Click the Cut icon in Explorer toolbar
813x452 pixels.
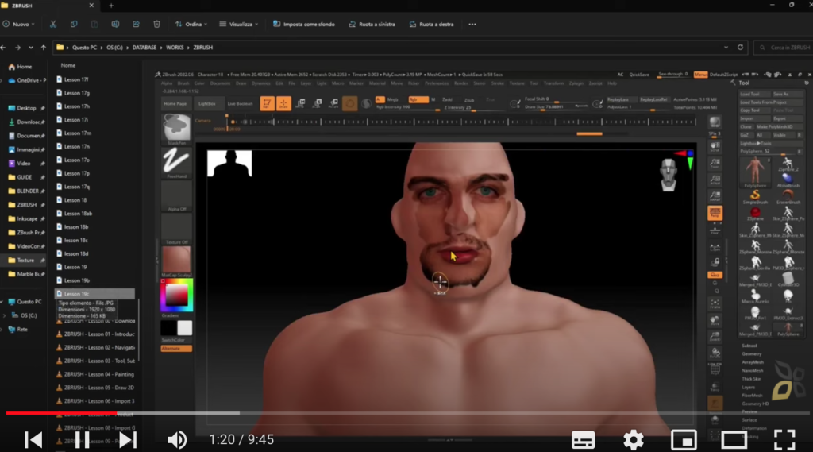tap(53, 24)
